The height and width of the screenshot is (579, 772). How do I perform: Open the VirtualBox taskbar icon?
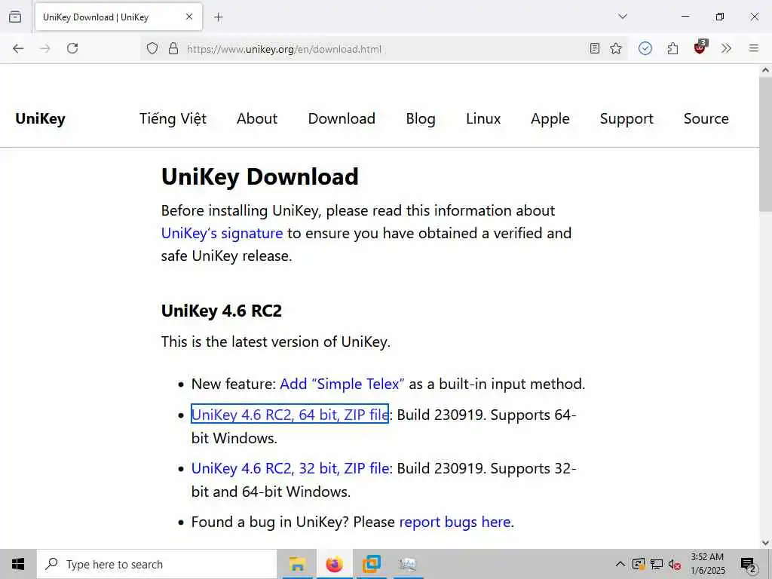[371, 564]
